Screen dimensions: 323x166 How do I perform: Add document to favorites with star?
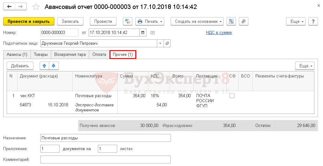(36, 7)
